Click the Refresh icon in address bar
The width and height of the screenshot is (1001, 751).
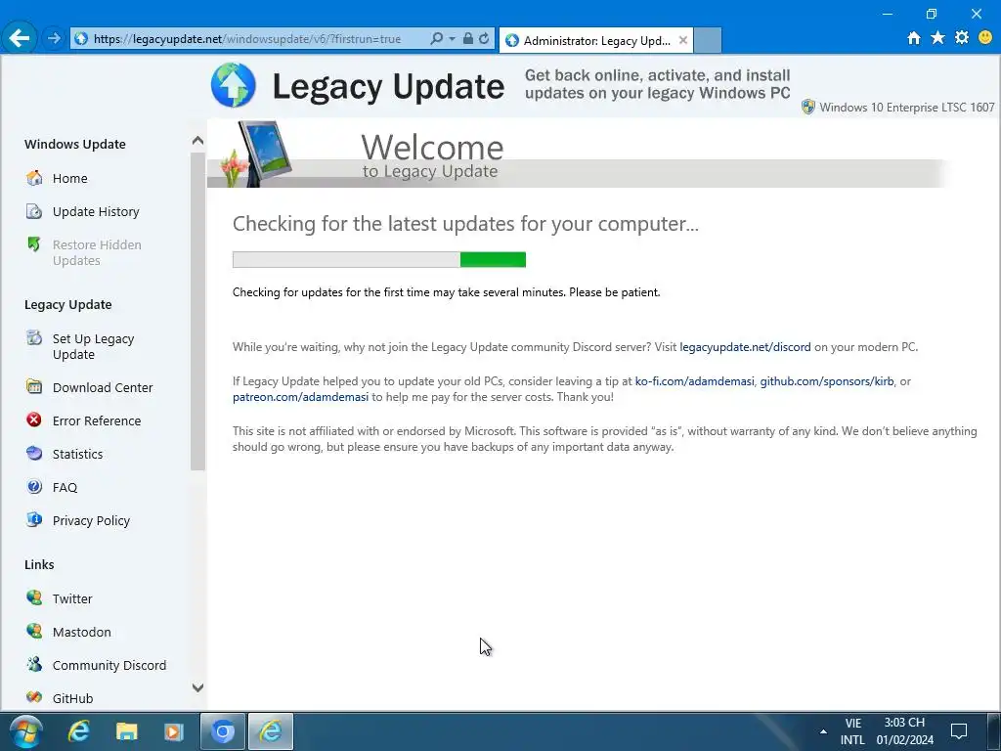[x=484, y=39]
